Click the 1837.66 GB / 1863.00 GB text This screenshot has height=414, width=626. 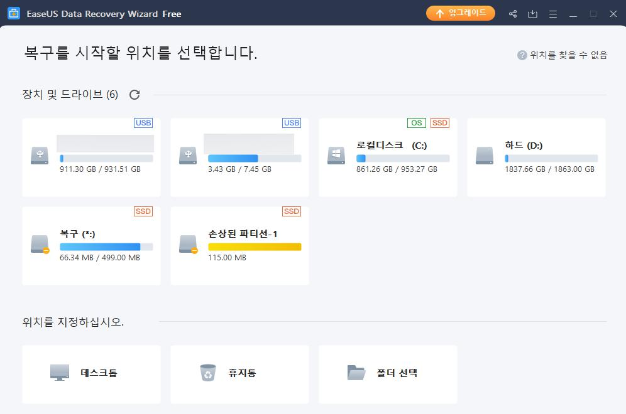tap(550, 169)
